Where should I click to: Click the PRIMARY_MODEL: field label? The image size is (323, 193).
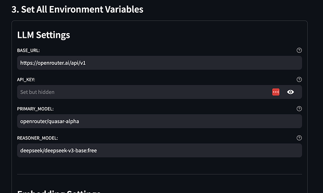click(x=35, y=109)
